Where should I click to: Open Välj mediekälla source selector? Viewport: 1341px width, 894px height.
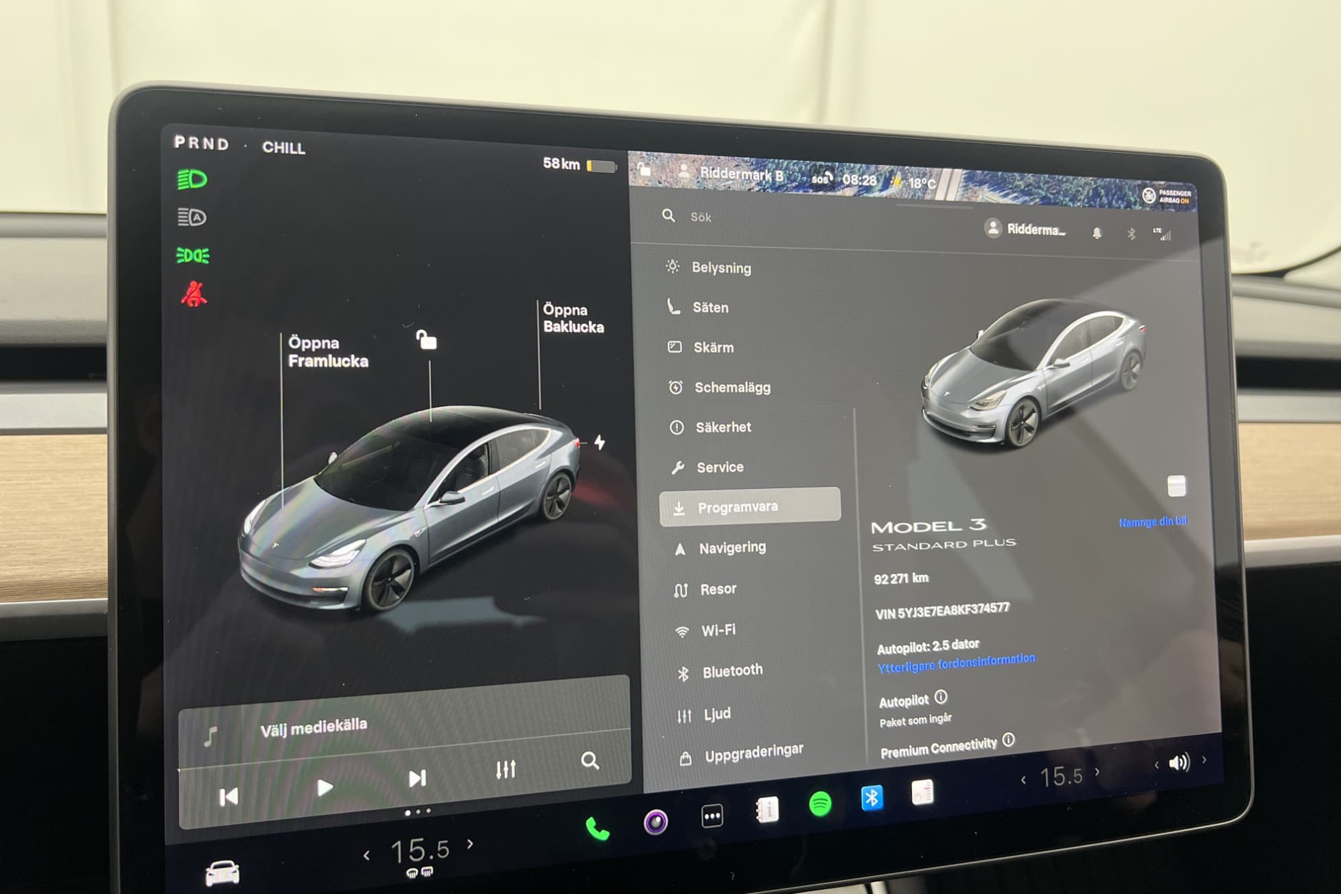314,727
